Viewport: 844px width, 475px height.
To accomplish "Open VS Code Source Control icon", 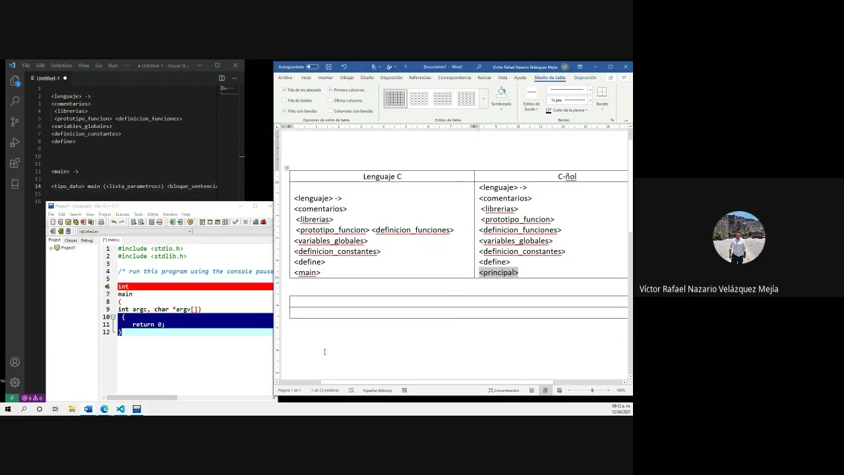I will point(15,122).
